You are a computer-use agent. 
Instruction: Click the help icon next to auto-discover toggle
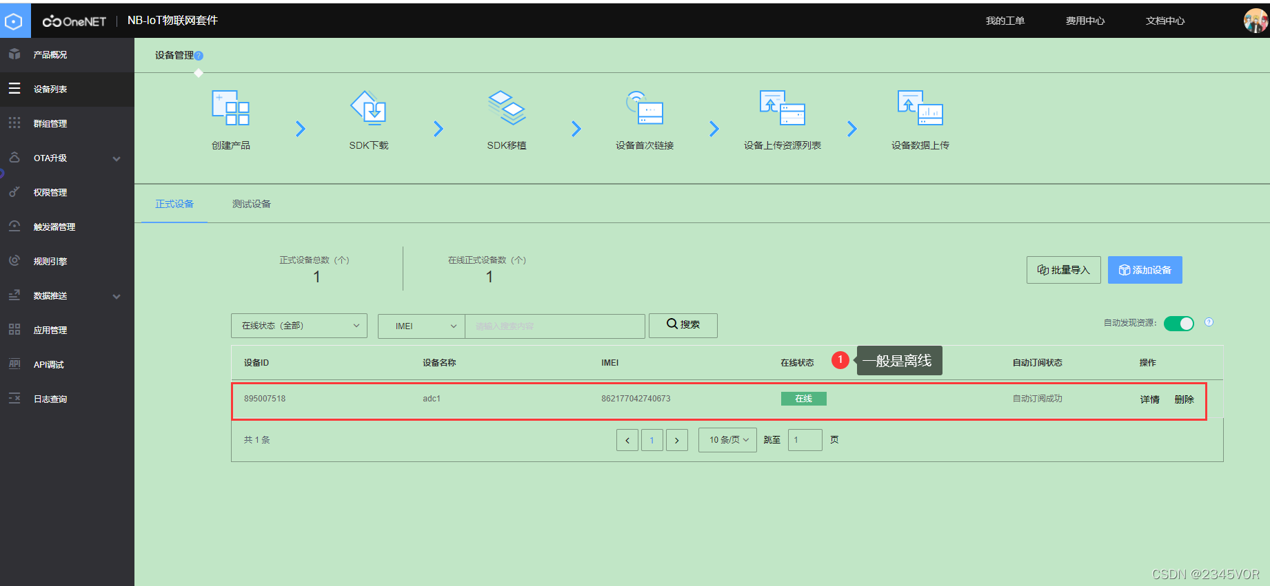click(1209, 322)
